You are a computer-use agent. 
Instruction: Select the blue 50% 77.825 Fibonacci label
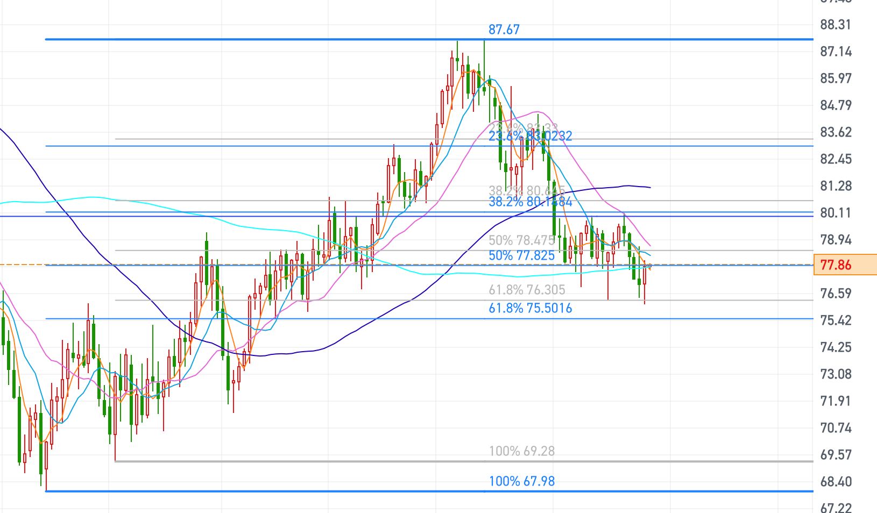tap(521, 255)
